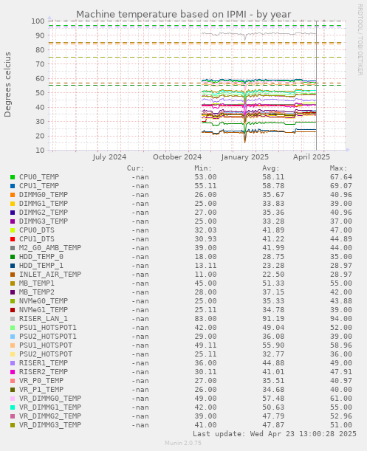Click the DIMMG2_TEMP legend label

44,213
